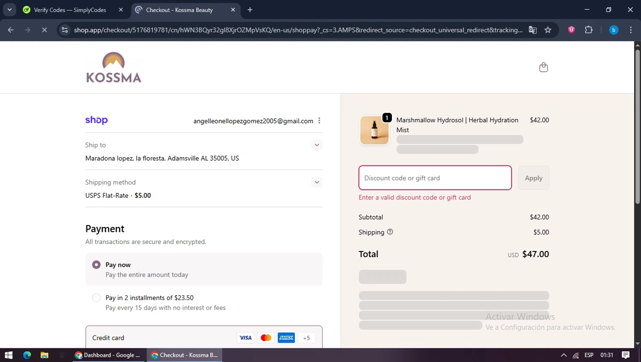Open account options three-dot menu beside email

[x=319, y=121]
